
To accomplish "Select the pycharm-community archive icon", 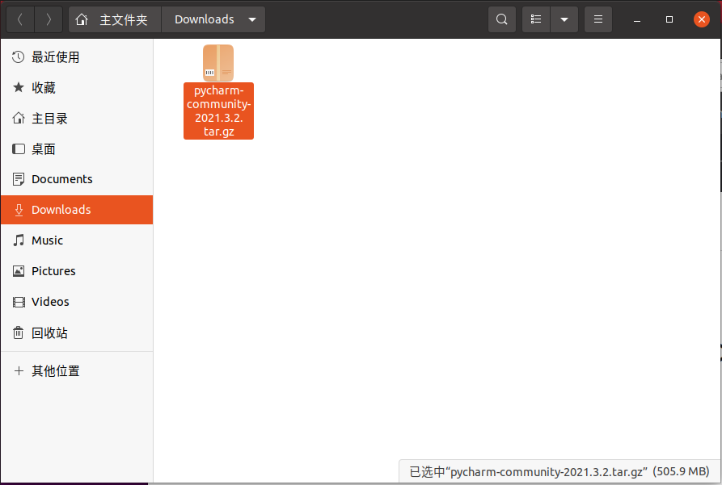I will pos(218,63).
